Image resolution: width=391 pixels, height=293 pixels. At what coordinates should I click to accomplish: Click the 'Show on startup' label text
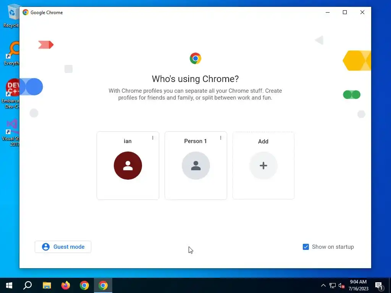pyautogui.click(x=333, y=247)
